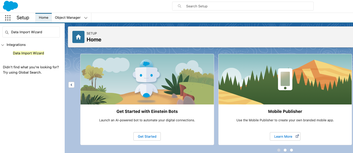Click the Quick Find magnifier icon
This screenshot has height=153, width=353.
7,32
